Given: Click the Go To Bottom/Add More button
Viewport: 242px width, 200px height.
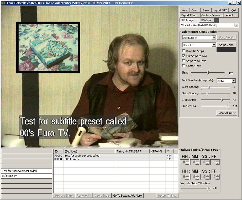Looking at the screenshot, I should pyautogui.click(x=127, y=196).
